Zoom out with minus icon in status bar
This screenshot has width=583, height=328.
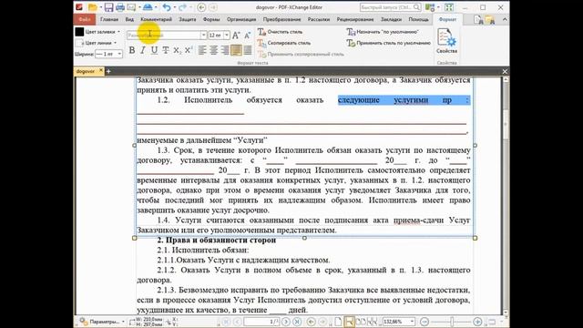[x=424, y=322]
